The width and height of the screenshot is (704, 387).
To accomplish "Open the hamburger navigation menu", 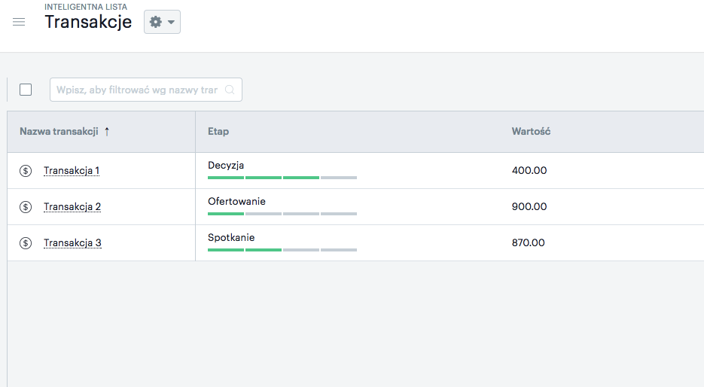I will (19, 22).
